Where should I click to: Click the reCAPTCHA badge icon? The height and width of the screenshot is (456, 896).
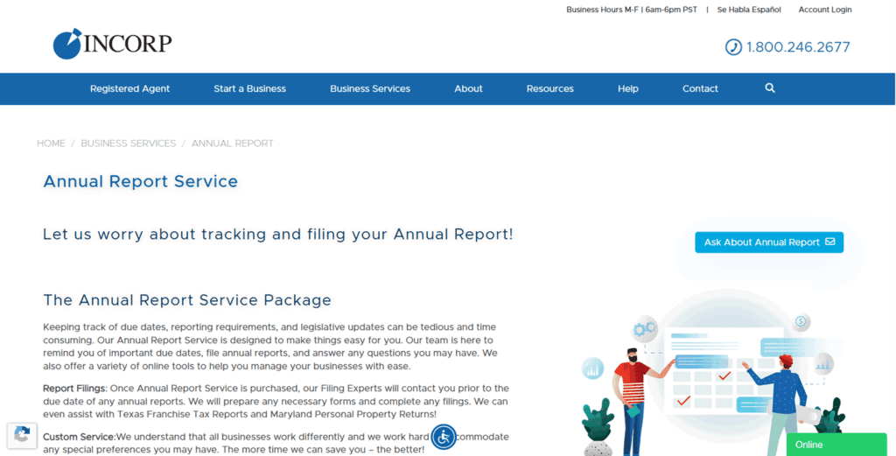pyautogui.click(x=22, y=435)
